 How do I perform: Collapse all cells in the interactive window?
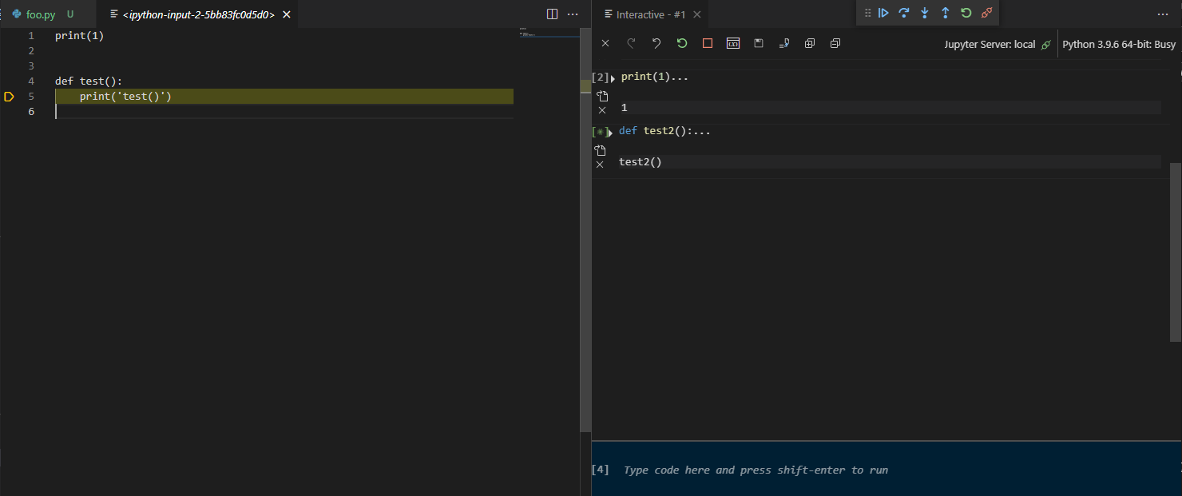pos(835,43)
